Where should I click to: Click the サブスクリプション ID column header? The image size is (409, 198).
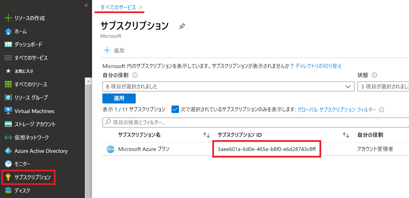point(240,135)
